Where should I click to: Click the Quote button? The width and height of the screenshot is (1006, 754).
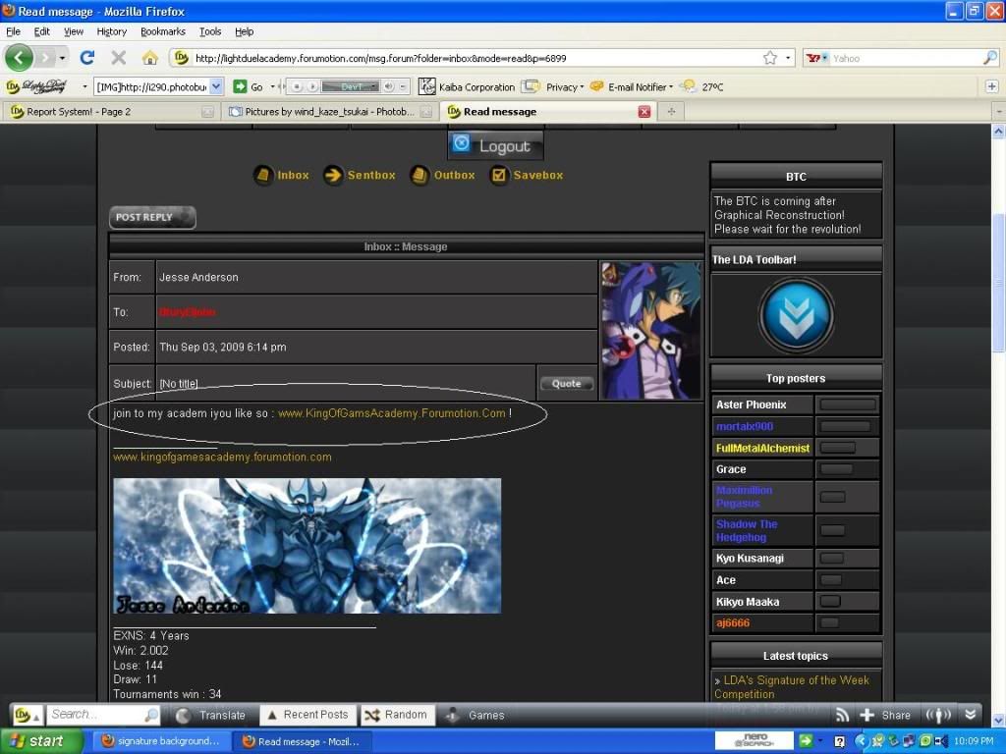pyautogui.click(x=567, y=384)
